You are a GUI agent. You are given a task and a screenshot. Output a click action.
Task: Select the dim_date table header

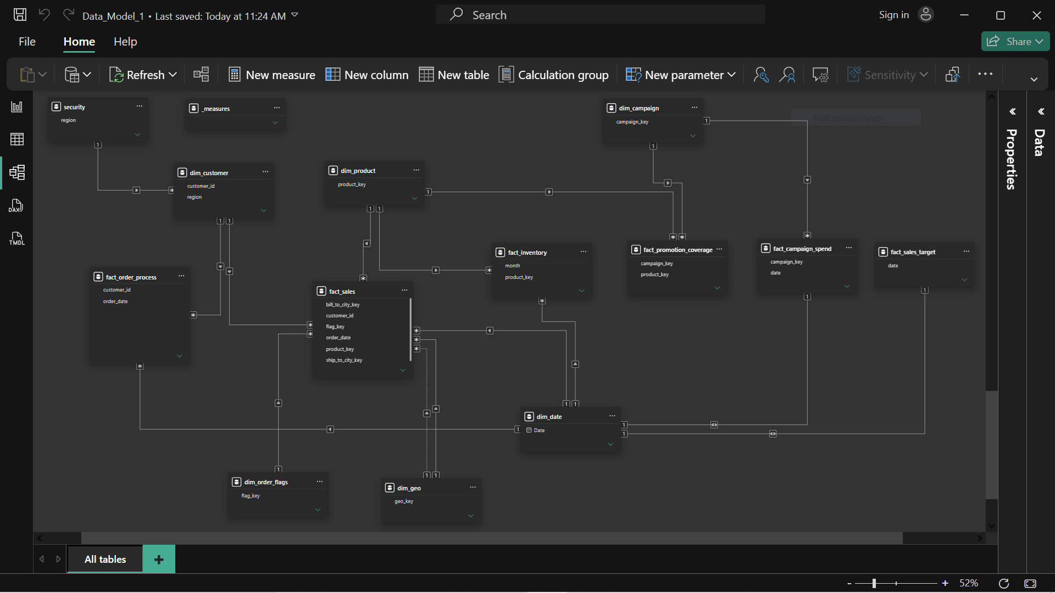[x=570, y=416]
